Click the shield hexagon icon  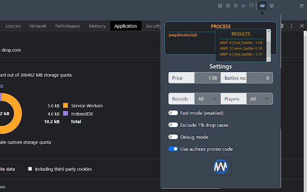236,6
